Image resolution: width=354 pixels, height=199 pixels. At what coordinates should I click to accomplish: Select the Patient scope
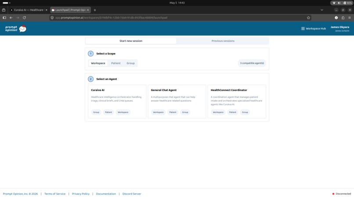[116, 63]
